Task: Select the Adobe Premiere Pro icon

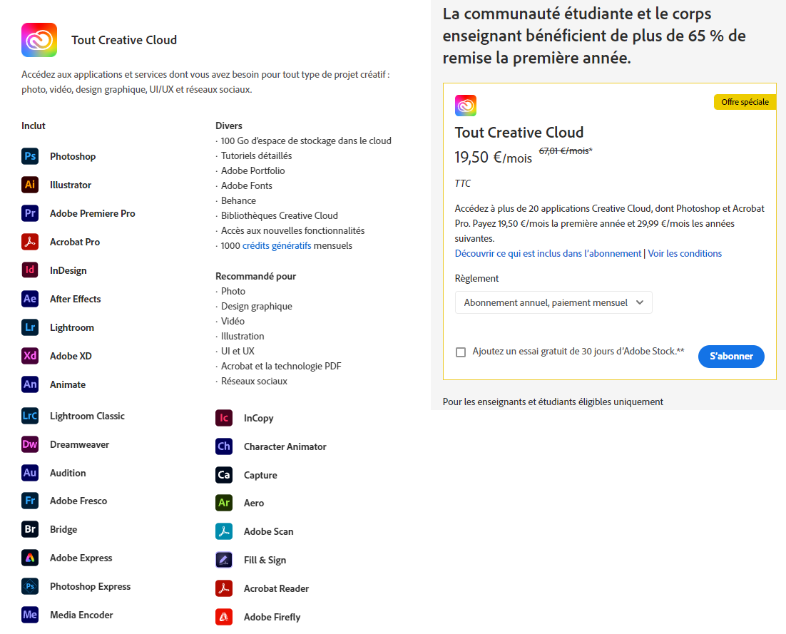Action: (30, 213)
